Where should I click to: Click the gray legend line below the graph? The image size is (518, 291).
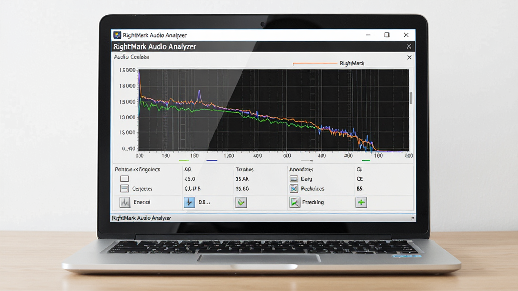coord(307,161)
